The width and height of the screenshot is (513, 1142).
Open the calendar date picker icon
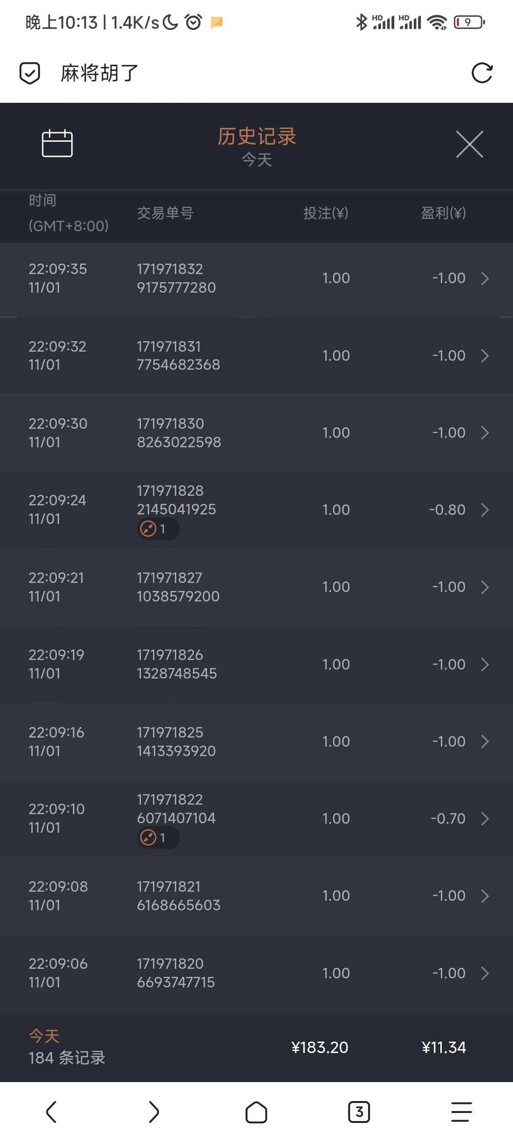tap(57, 143)
